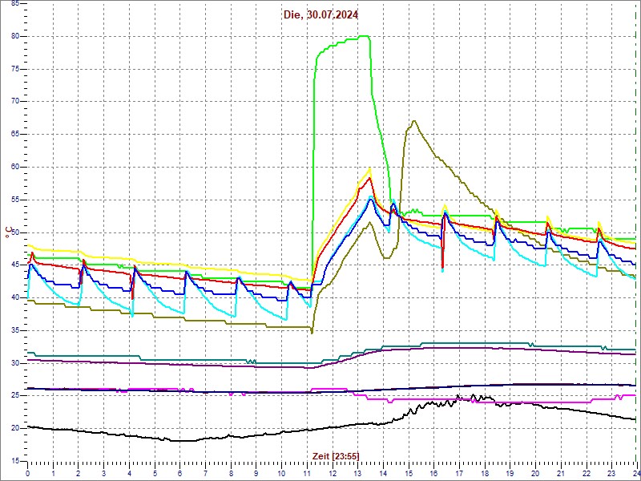Viewport: 641px width, 481px height.
Task: Select hour 4 on the time axis
Action: click(x=129, y=473)
